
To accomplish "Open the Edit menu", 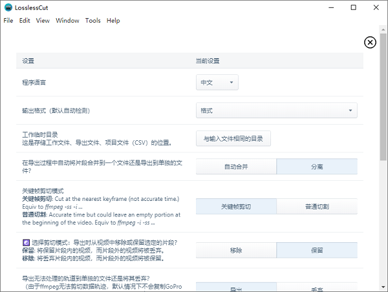I will pyautogui.click(x=25, y=21).
